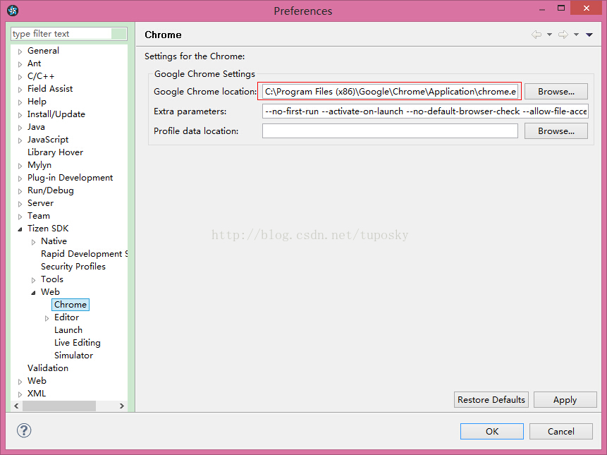Click the forward navigation arrow icon

coord(563,35)
